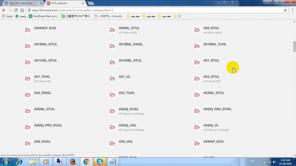
Task: Open Apps bookmarks shortcut
Action: [x=7, y=16]
